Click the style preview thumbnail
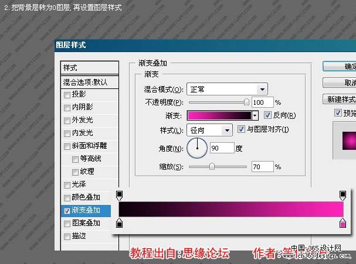The height and width of the screenshot is (264, 356). pos(349,140)
